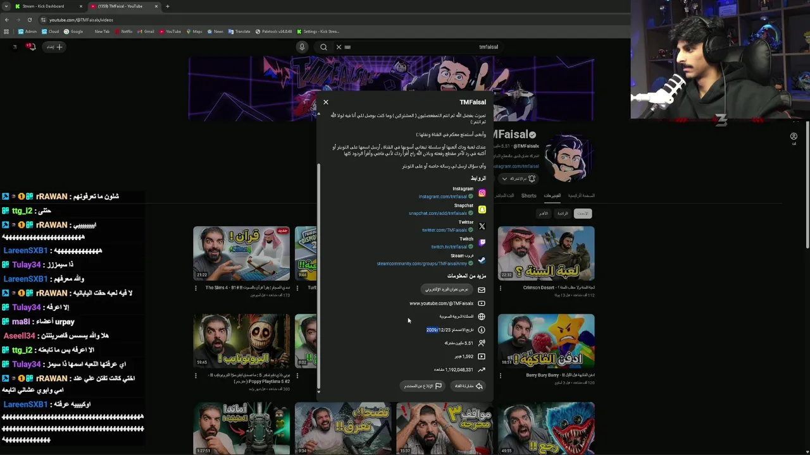Click the 1,592 videos count text
The width and height of the screenshot is (810, 455).
[x=464, y=356]
